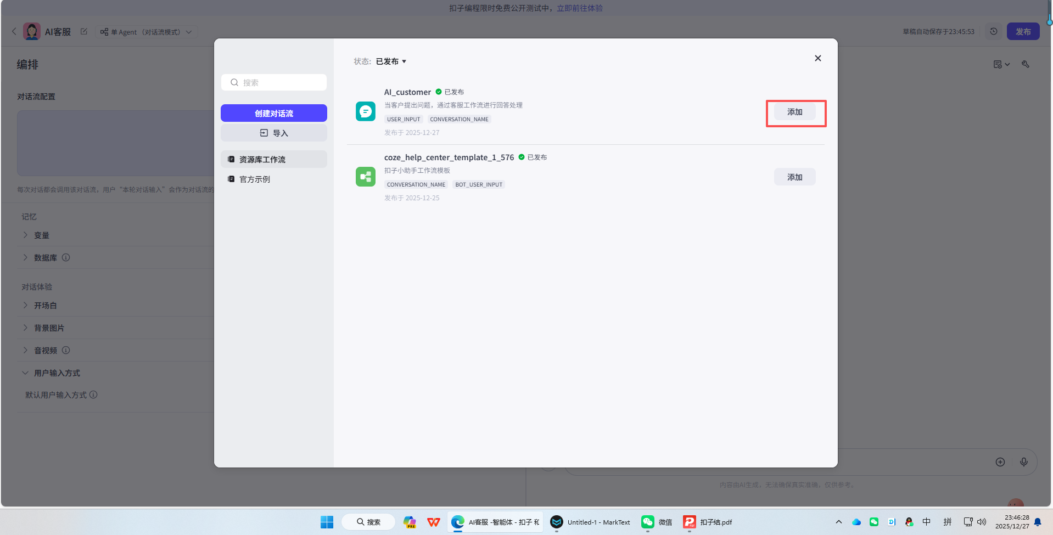Toggle the 中 input language indicator
The width and height of the screenshot is (1053, 535).
point(927,522)
